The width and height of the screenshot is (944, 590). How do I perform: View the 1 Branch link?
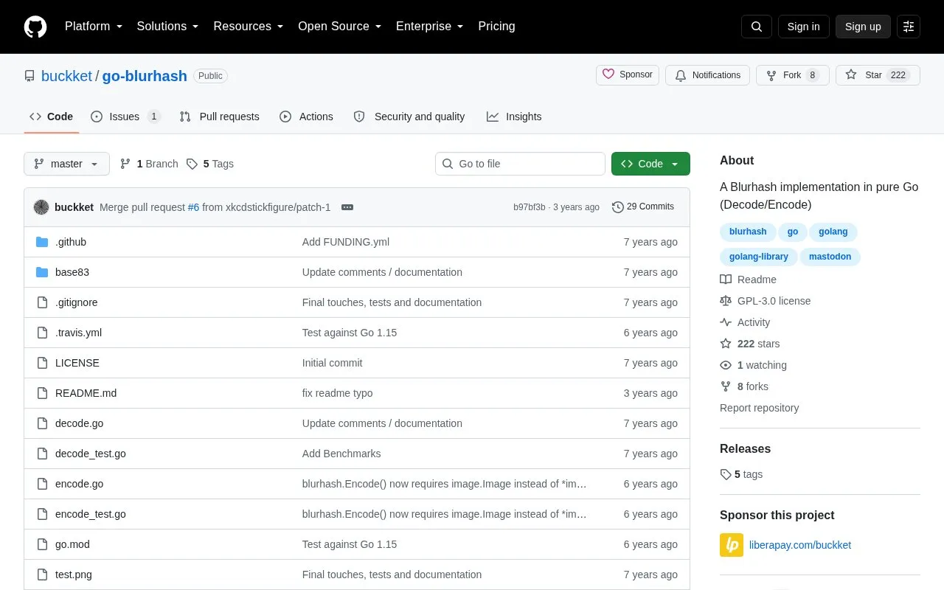(x=149, y=164)
